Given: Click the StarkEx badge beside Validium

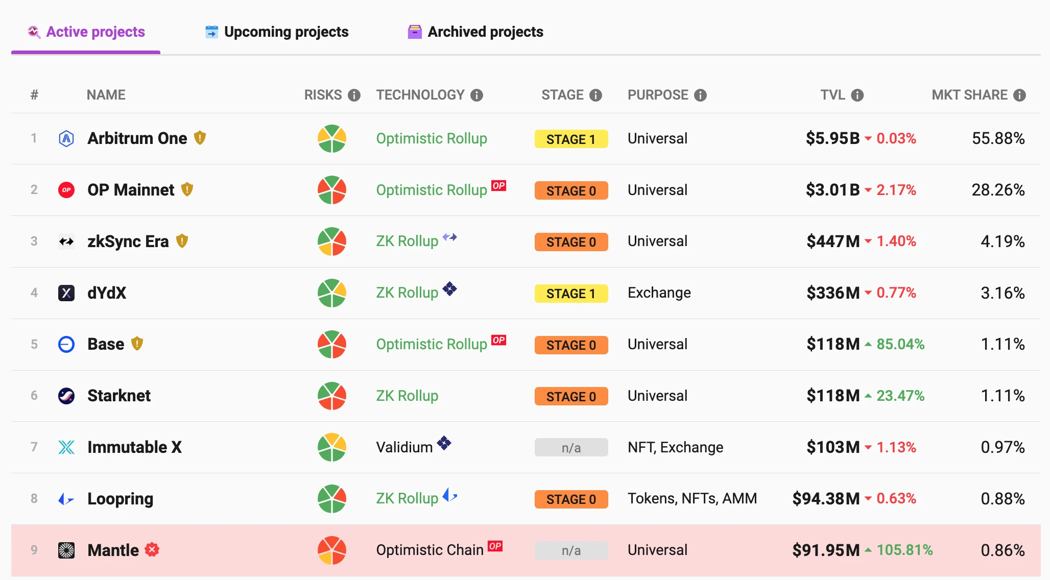Looking at the screenshot, I should coord(444,443).
